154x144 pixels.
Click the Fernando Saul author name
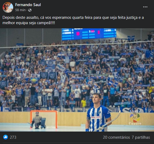[x=28, y=5]
